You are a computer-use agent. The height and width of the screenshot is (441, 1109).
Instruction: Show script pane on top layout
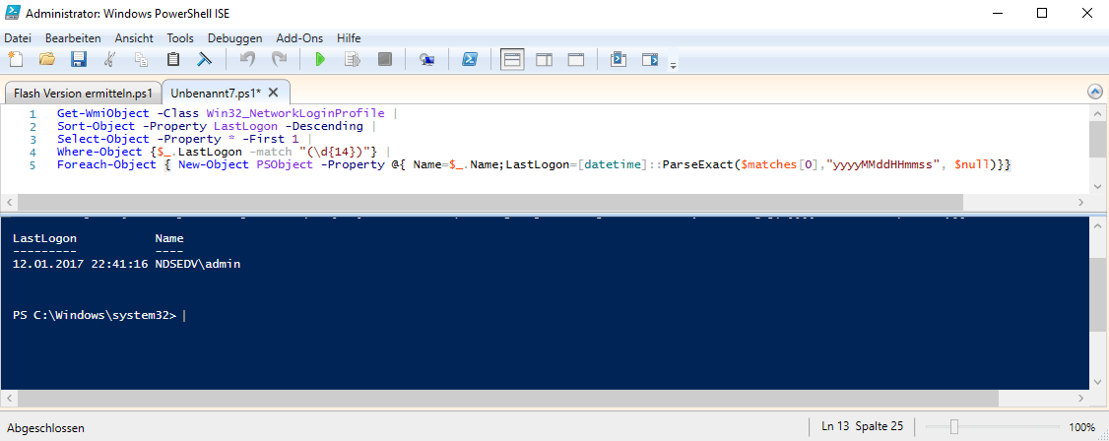[512, 60]
